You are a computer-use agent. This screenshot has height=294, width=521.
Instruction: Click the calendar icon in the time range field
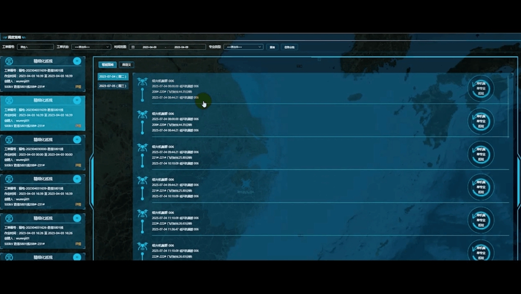(133, 47)
